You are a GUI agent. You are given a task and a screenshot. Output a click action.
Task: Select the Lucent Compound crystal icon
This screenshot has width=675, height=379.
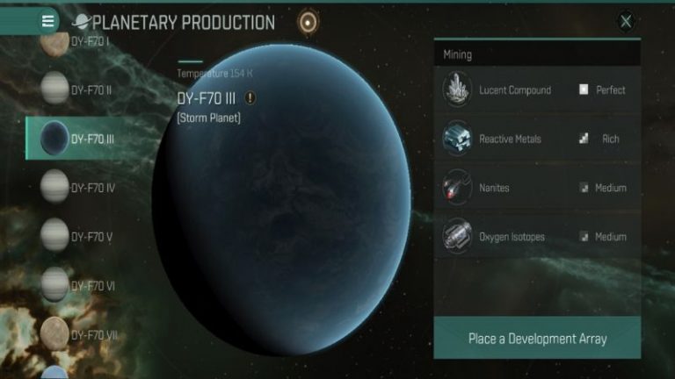pos(457,89)
